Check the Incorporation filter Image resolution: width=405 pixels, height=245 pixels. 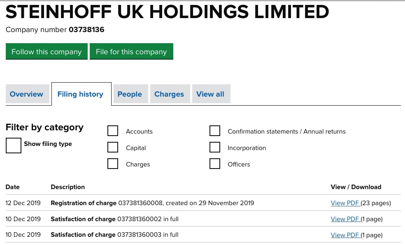click(x=215, y=147)
